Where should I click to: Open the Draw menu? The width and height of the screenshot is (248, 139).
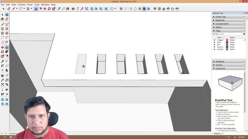[30, 5]
